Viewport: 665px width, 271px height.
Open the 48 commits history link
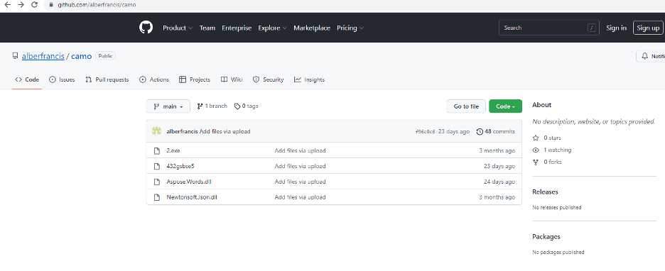click(x=496, y=132)
